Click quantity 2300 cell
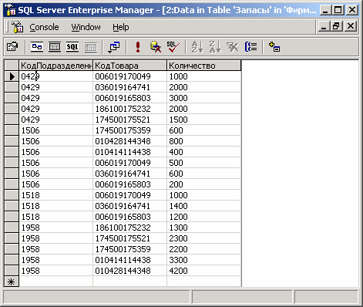This screenshot has height=307, width=363. (204, 238)
